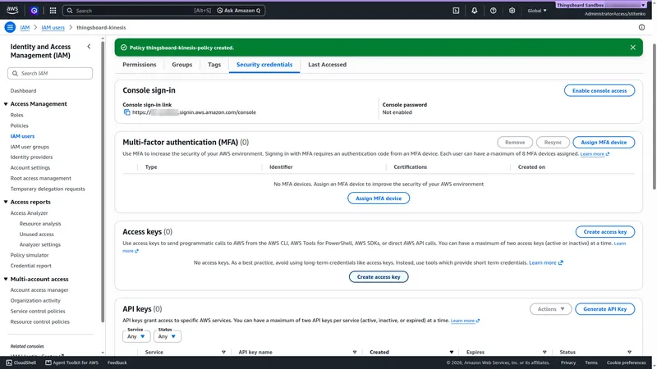Open Cookie preferences in footer
657x369 pixels.
click(626, 362)
